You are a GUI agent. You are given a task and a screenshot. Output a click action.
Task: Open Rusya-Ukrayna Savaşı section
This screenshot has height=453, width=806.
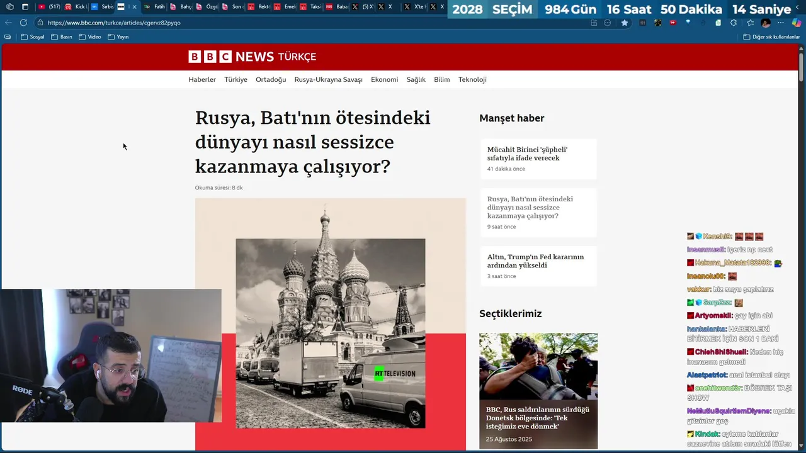(x=328, y=79)
